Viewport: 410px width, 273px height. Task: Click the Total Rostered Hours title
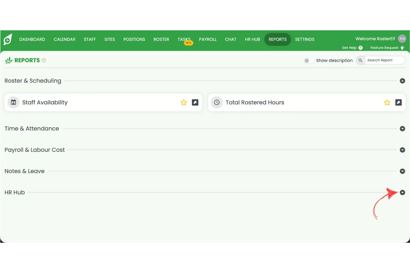[255, 102]
